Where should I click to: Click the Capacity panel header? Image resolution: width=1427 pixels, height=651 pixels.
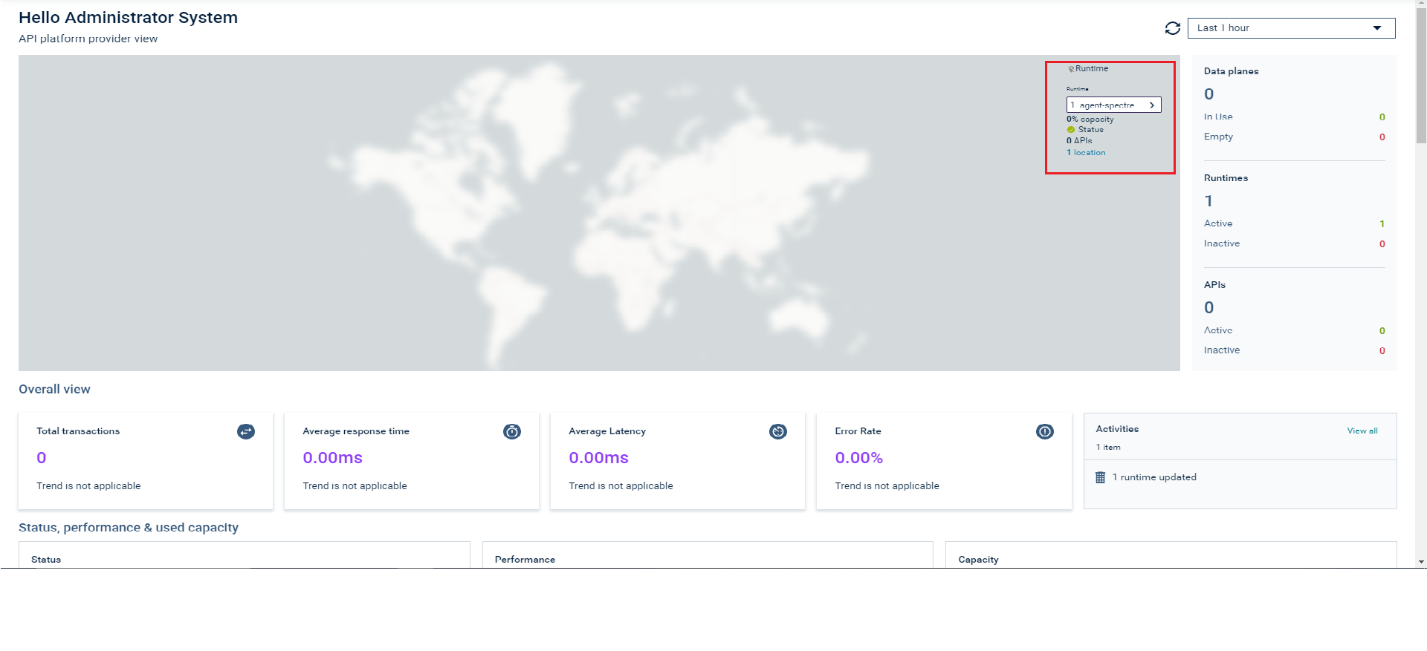(978, 560)
